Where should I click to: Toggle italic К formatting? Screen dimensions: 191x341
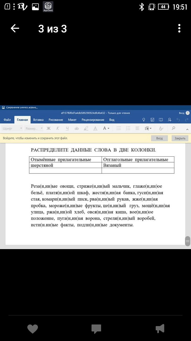coord(58,128)
